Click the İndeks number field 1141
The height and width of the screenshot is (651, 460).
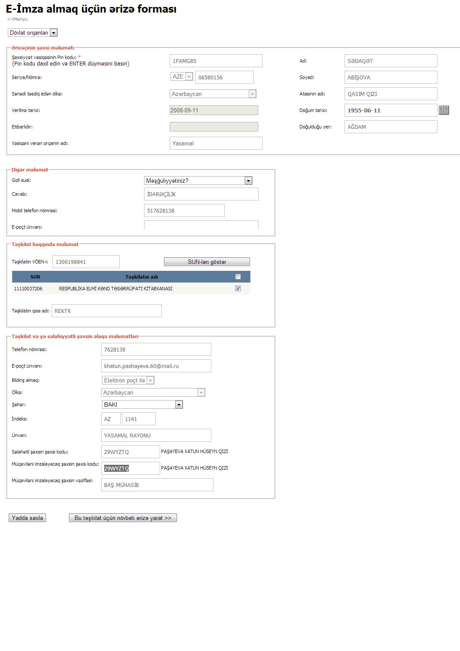tap(139, 419)
